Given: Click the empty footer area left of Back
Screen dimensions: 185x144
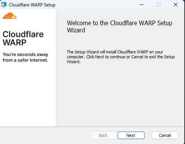Looking at the screenshot, I should coord(45,135).
